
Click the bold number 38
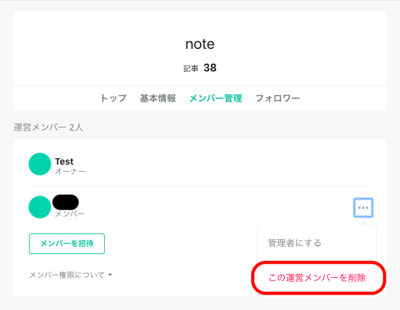tap(210, 68)
